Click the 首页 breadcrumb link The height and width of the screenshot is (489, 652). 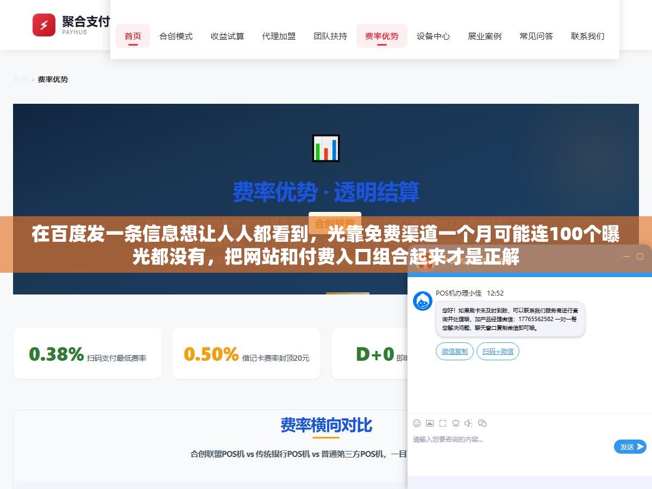coord(21,79)
